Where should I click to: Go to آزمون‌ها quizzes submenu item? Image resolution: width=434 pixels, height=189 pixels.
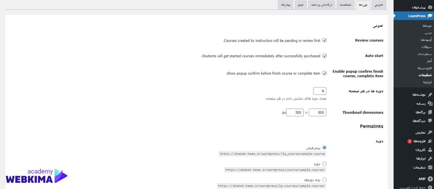426,40
